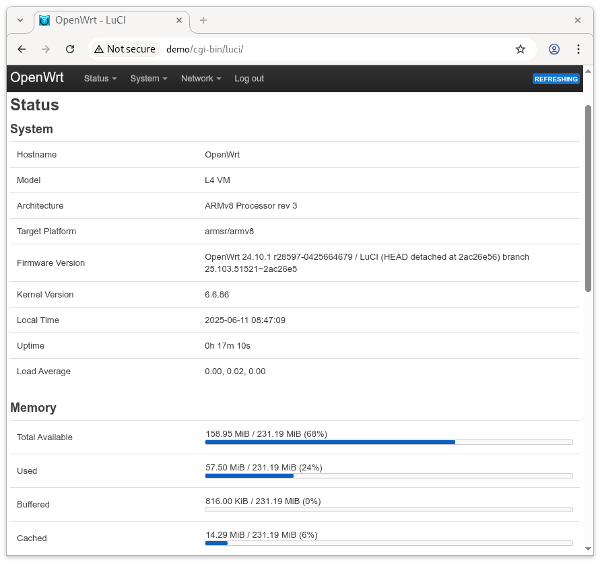Screen dimensions: 600x564
Task: Click the browser forward arrow
Action: coord(46,49)
